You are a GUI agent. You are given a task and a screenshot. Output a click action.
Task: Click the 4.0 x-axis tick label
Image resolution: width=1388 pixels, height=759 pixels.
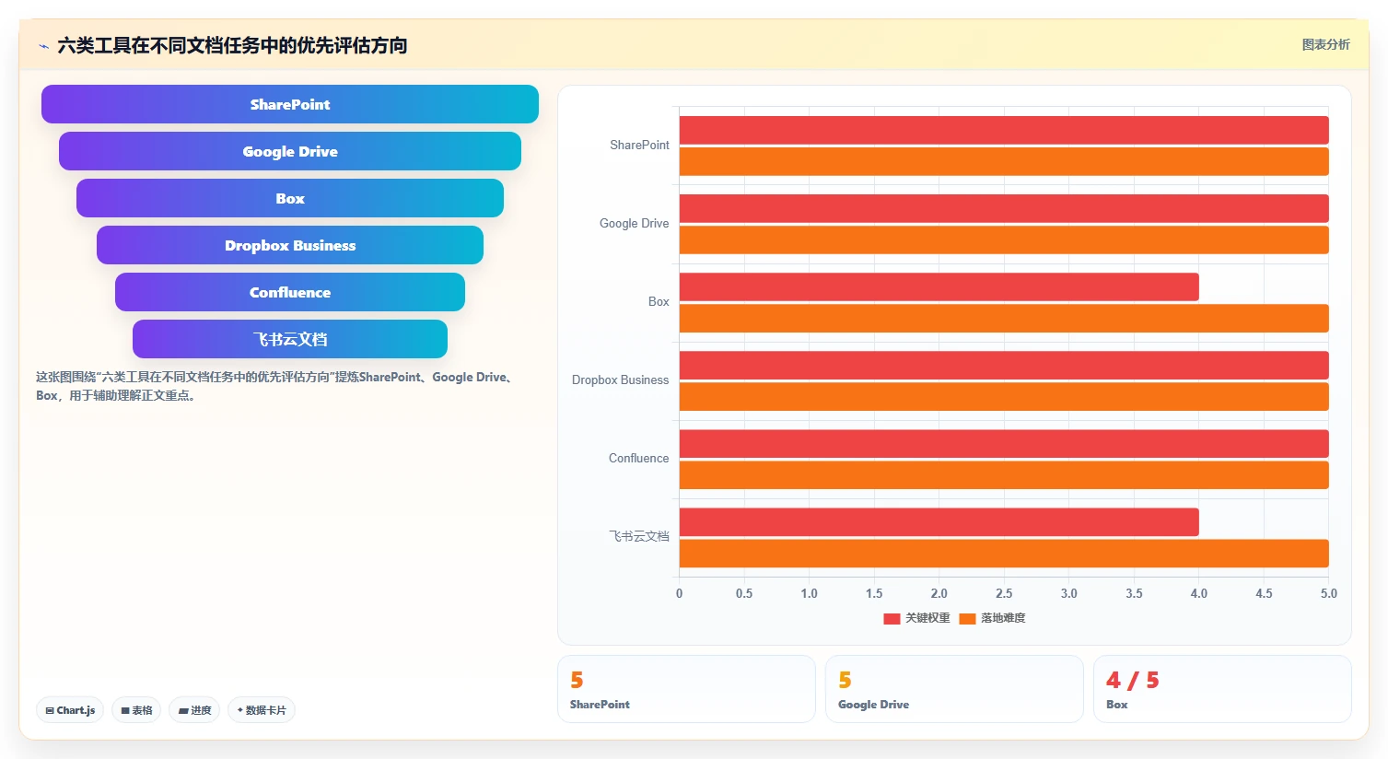coord(1198,593)
